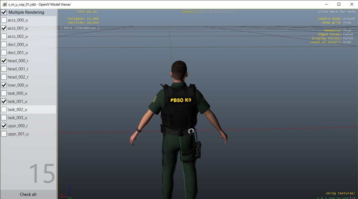This screenshot has width=358, height=199.
Task: Expand the More information section
Action: 80,28
